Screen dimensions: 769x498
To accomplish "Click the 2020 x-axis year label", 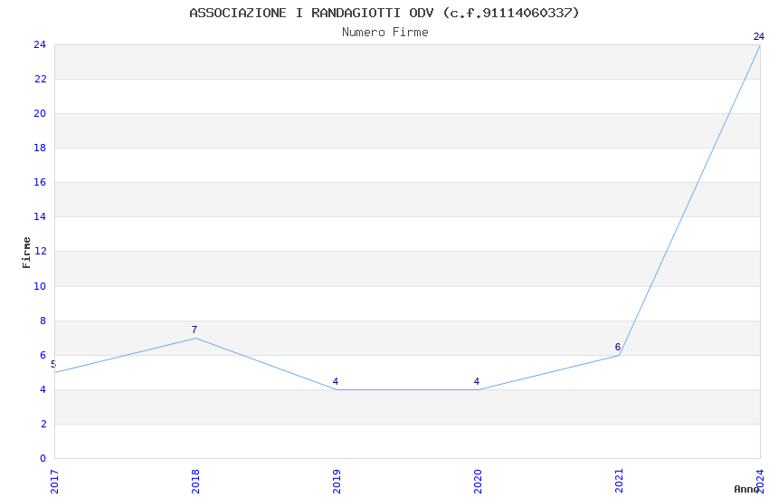I will 479,482.
